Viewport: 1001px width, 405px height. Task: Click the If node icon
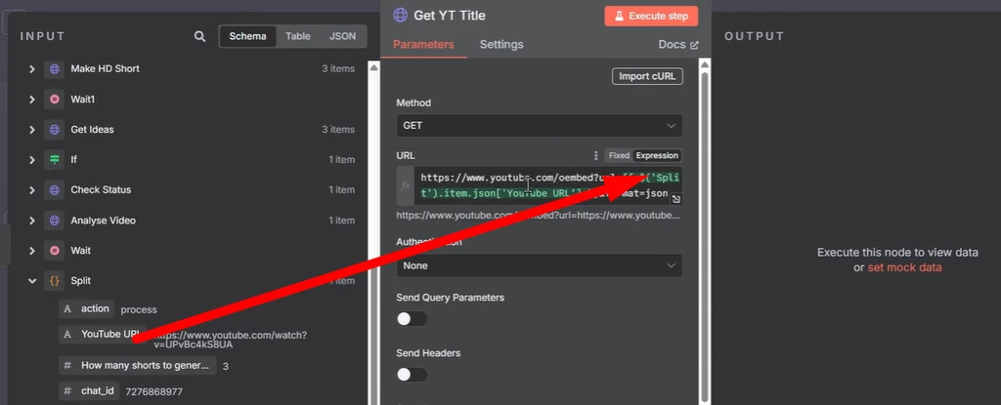pos(55,159)
